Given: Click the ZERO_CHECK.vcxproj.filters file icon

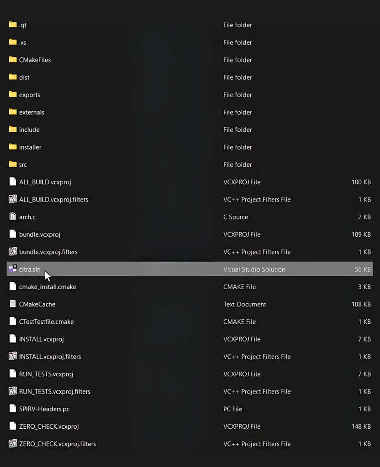Looking at the screenshot, I should pyautogui.click(x=13, y=444).
